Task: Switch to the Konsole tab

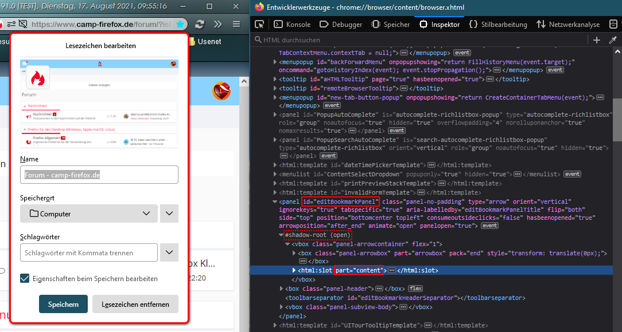Action: coord(292,25)
